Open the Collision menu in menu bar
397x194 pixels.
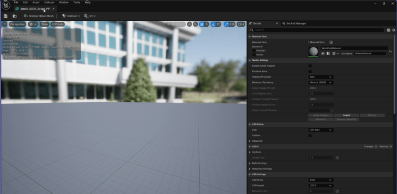49,2
